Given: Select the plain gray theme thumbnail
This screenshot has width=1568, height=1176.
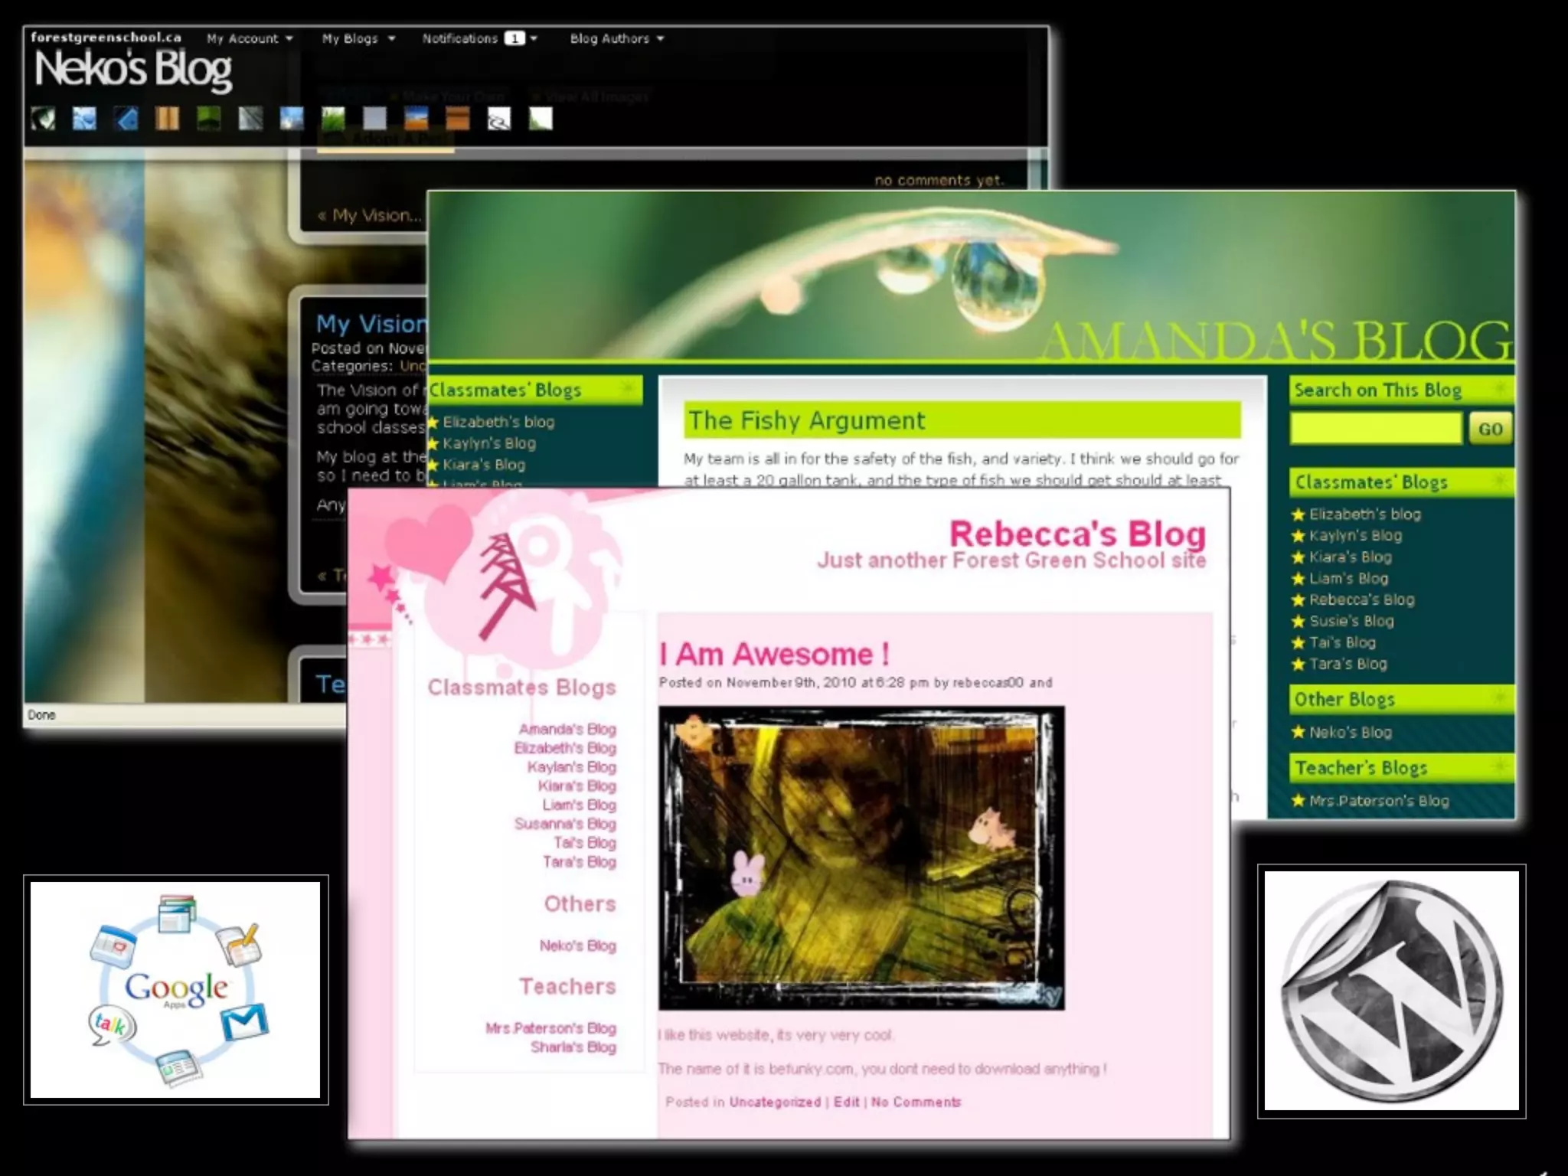Looking at the screenshot, I should [374, 119].
